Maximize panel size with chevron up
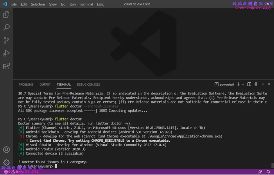Viewport: 274px width, 175px height. click(x=263, y=85)
